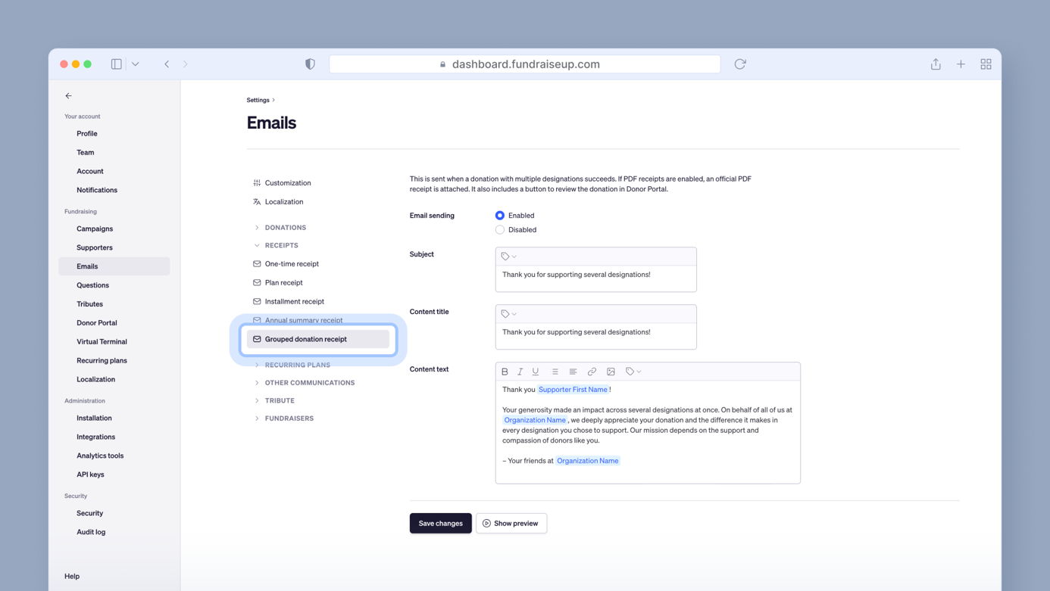
Task: Insert a bulleted list in editor
Action: (x=555, y=372)
